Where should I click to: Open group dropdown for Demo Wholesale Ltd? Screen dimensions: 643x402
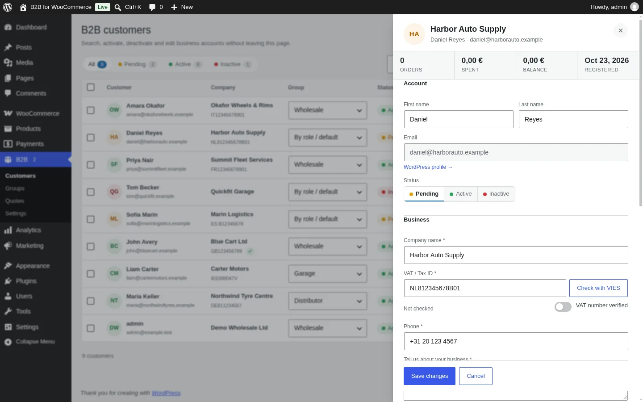(x=328, y=328)
